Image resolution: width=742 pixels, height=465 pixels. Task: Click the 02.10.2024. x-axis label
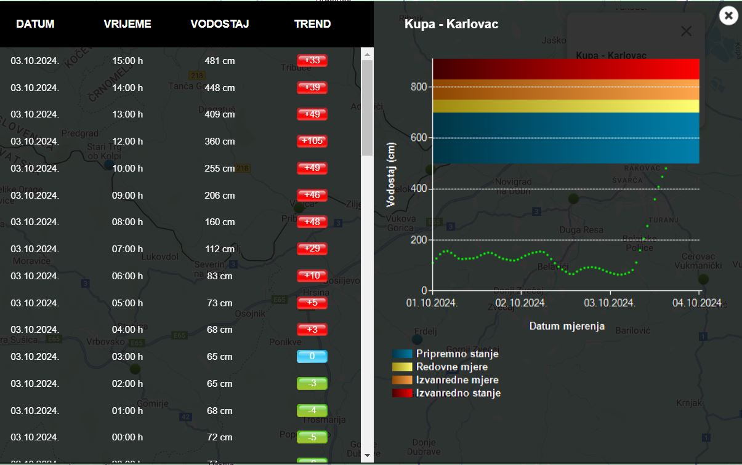[521, 303]
